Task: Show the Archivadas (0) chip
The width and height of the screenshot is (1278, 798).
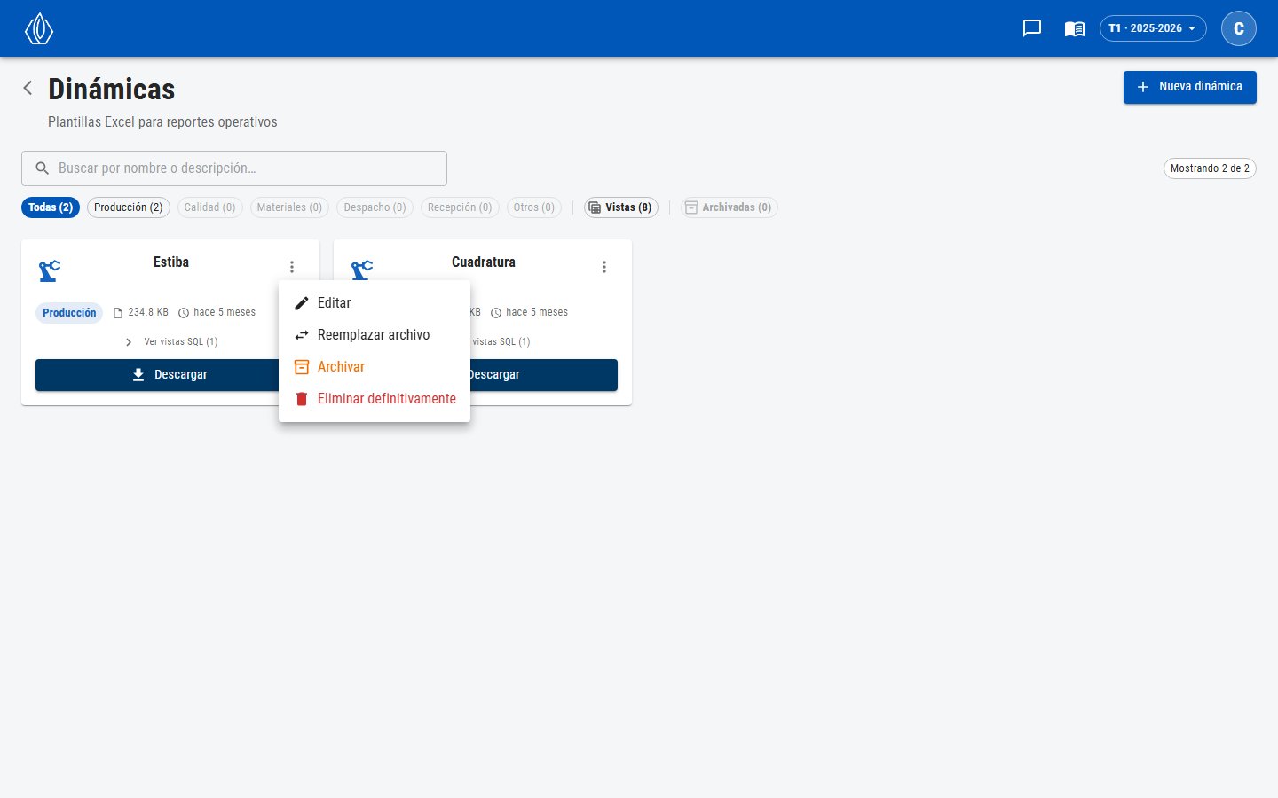Action: click(730, 207)
